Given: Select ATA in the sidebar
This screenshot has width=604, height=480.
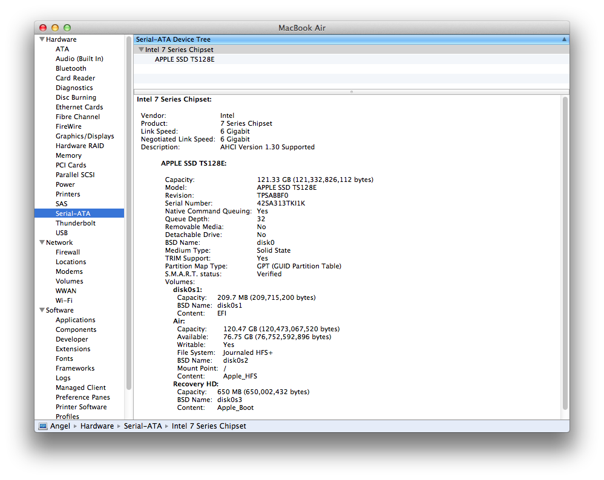Looking at the screenshot, I should point(62,50).
